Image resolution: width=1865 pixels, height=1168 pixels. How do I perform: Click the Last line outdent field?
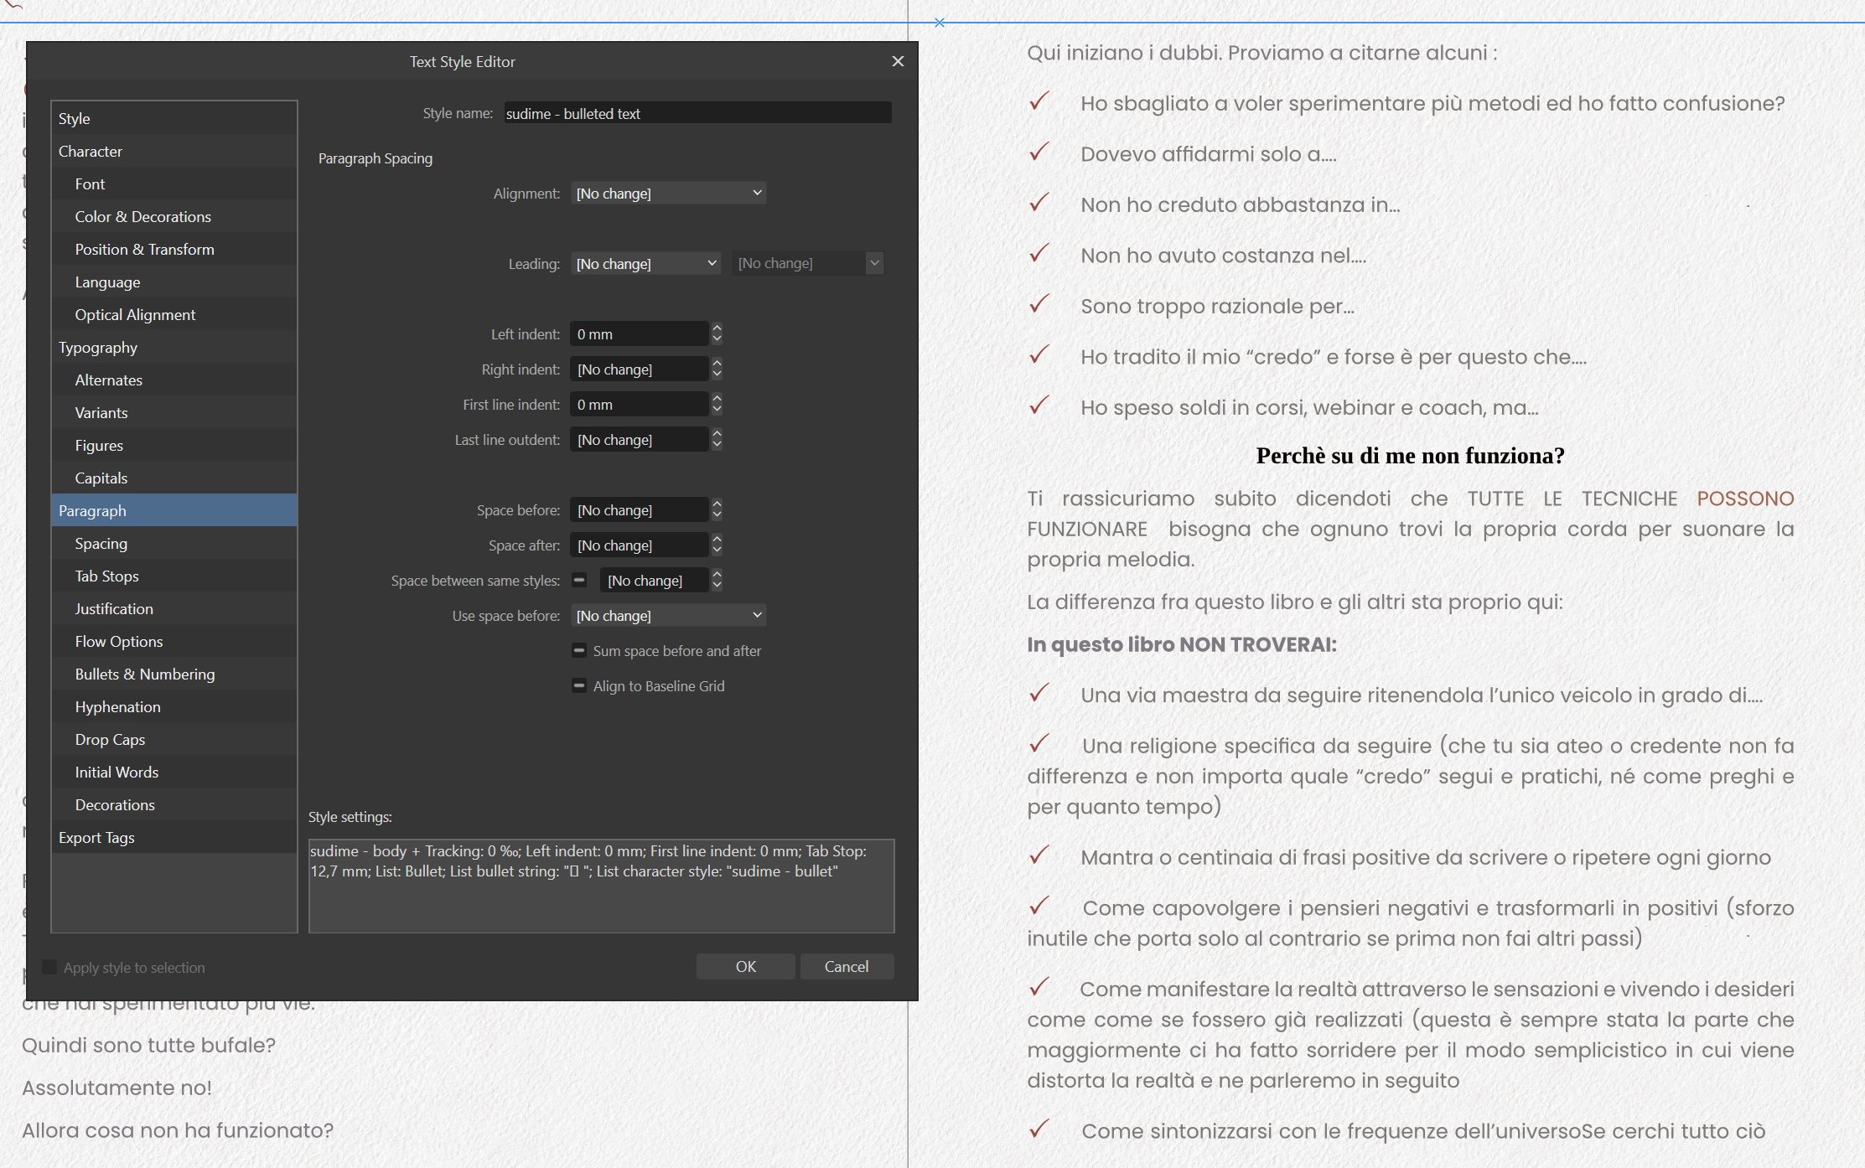(640, 440)
